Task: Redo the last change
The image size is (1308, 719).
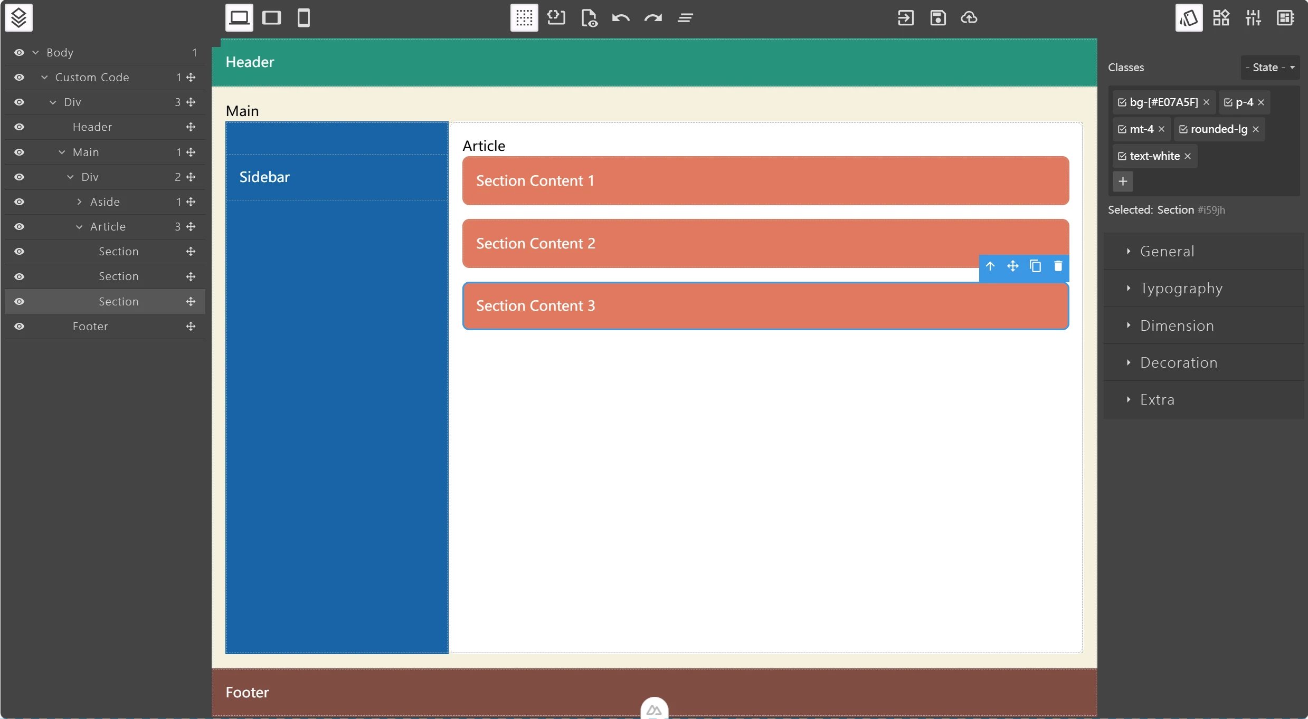Action: point(653,18)
